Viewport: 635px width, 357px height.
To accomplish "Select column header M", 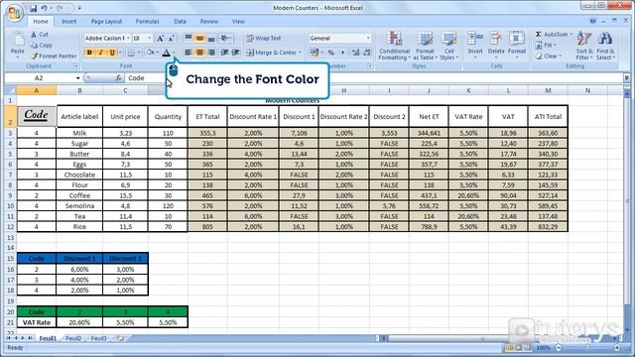I will (x=548, y=90).
